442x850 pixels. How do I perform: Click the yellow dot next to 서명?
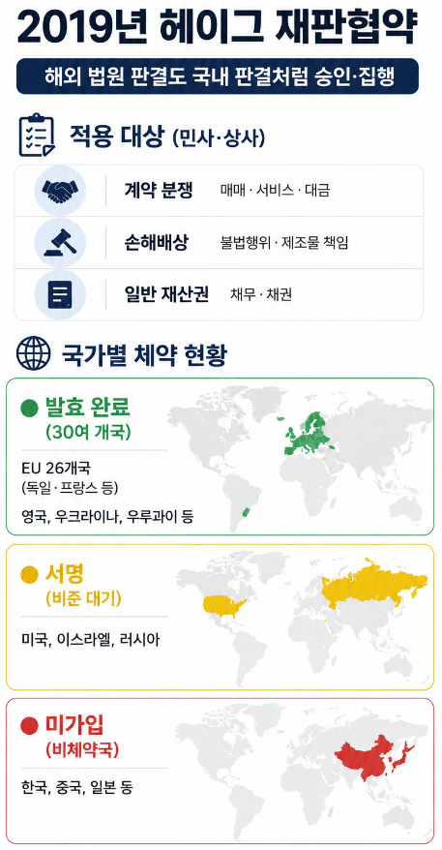(28, 574)
